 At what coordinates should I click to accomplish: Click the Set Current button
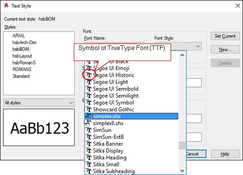point(225,36)
